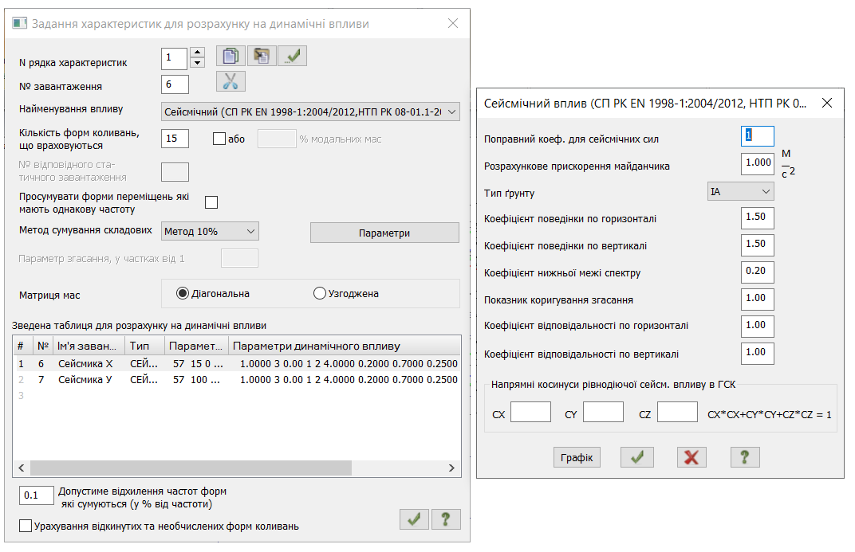The width and height of the screenshot is (855, 552).
Task: Toggle summing forms with equal frequency
Action: (x=211, y=202)
